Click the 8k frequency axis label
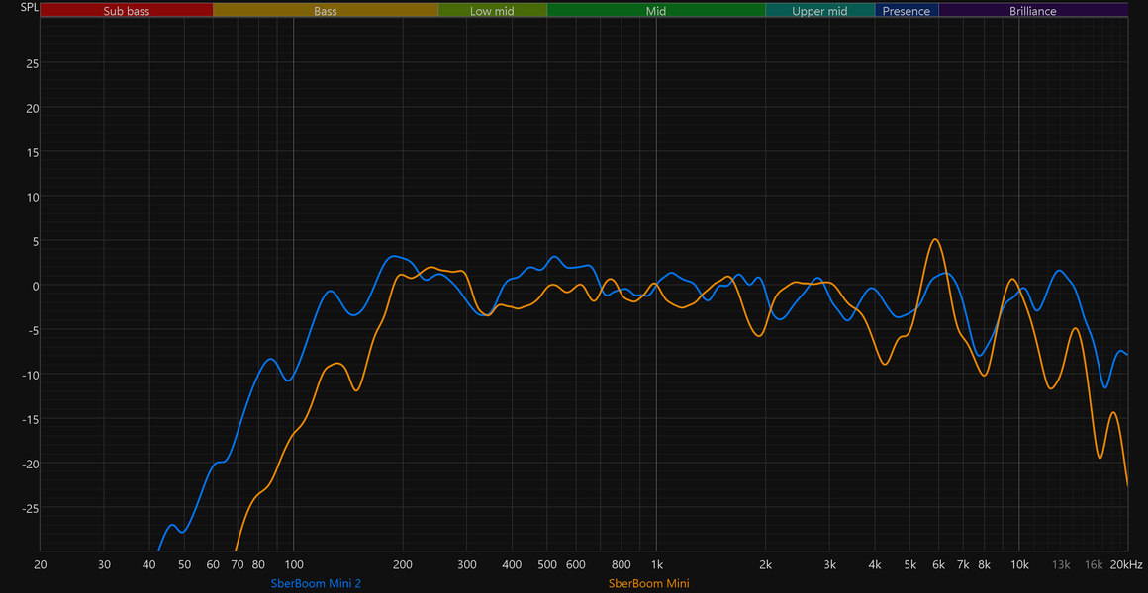The image size is (1148, 593). tap(984, 564)
